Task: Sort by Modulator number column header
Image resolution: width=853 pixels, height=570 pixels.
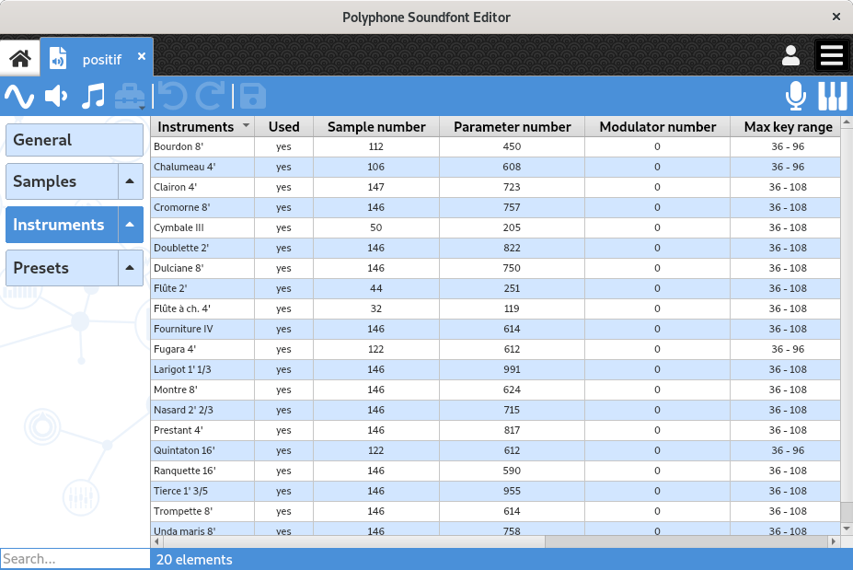Action: pyautogui.click(x=657, y=127)
